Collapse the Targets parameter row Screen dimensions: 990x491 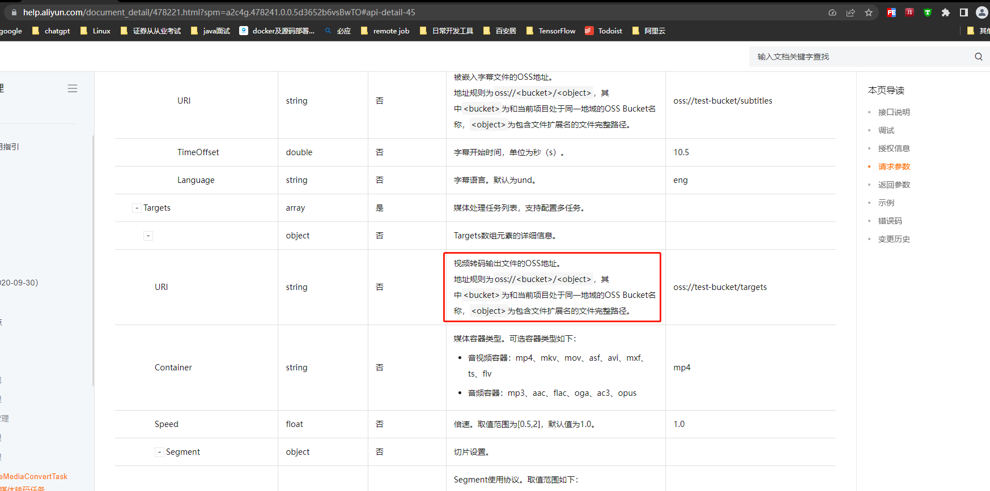[x=137, y=208]
